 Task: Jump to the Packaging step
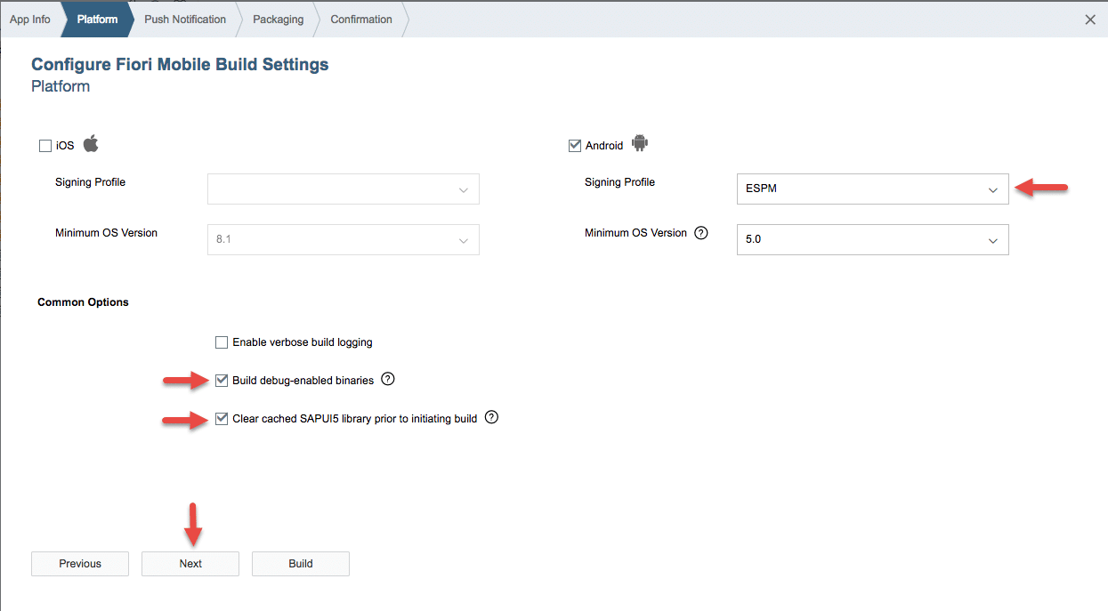[x=278, y=20]
